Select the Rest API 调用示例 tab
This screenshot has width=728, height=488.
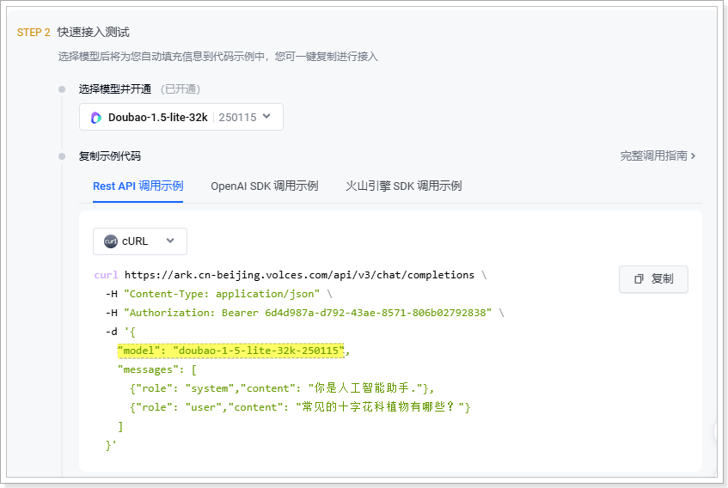coord(138,186)
